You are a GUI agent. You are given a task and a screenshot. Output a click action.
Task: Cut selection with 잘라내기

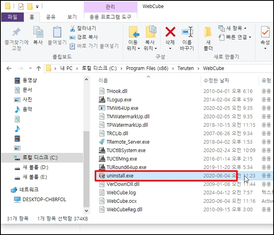tap(83, 28)
